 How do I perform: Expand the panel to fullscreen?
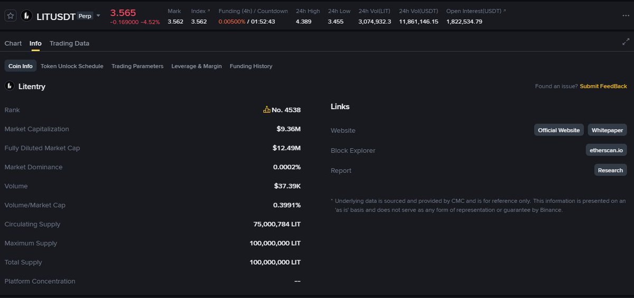click(626, 42)
